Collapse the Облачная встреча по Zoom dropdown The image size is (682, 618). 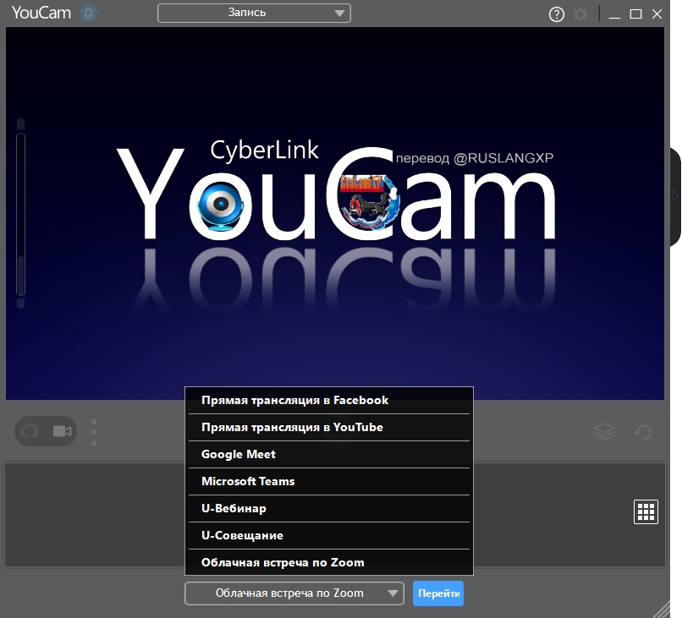[294, 593]
